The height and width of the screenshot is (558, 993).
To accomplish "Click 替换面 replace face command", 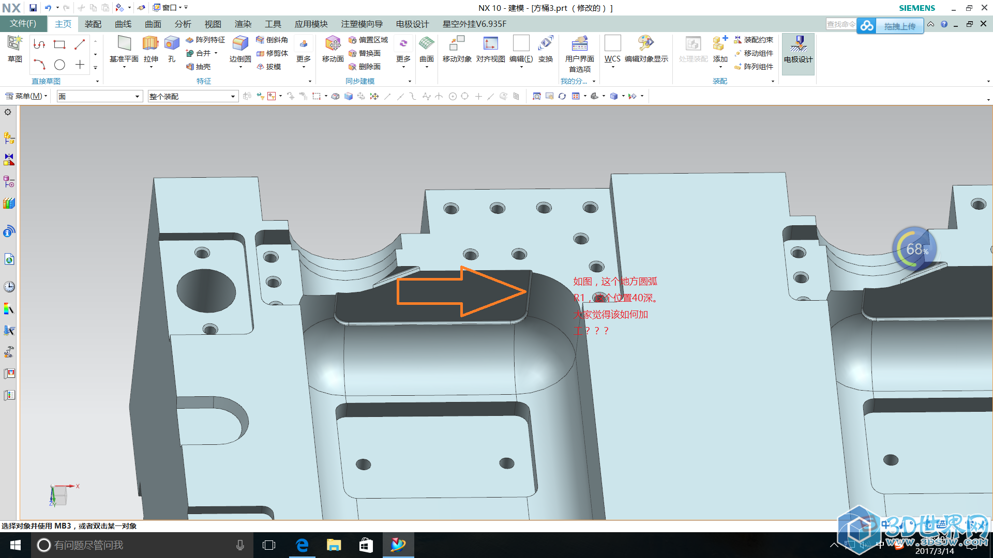I will [365, 53].
